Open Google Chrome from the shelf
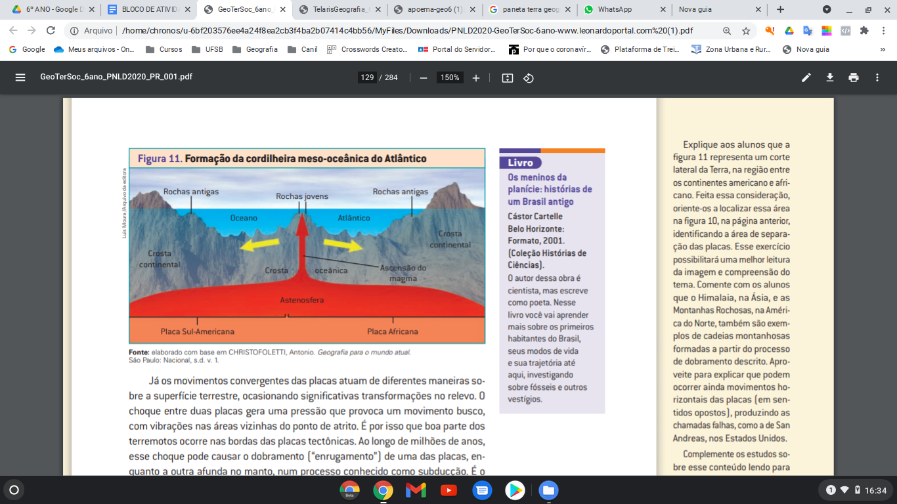Image resolution: width=897 pixels, height=504 pixels. click(x=383, y=490)
